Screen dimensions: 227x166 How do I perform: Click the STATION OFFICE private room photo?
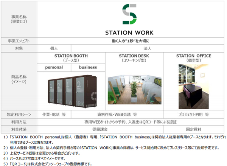point(194,86)
